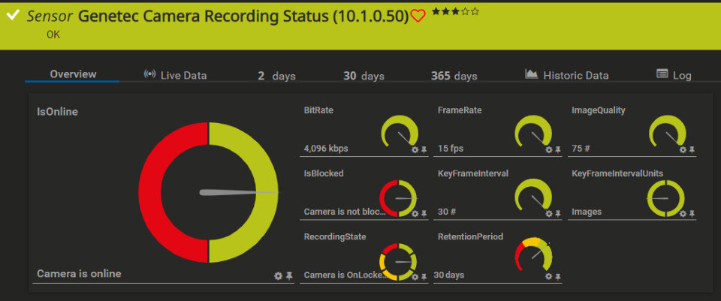Screen dimensions: 721x301
Task: Click the 'Camera is not bloc...' value
Action: click(x=345, y=212)
